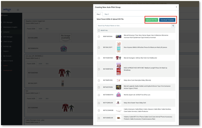Click the Cable chompers product image
This screenshot has height=128, width=202.
(x=118, y=110)
